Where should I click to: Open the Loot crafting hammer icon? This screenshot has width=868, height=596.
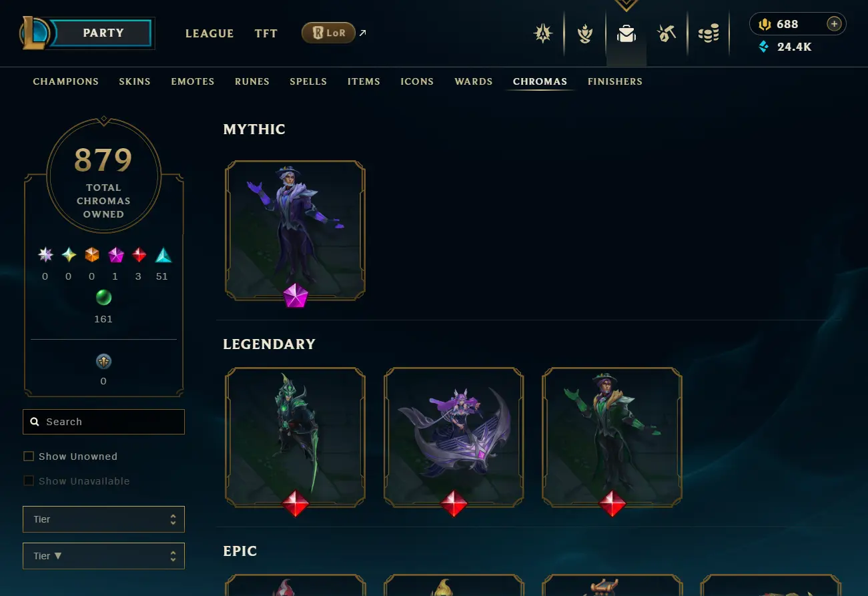[667, 33]
